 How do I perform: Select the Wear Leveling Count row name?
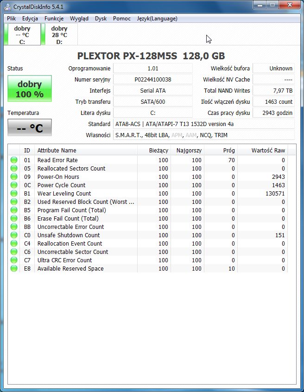click(x=64, y=194)
